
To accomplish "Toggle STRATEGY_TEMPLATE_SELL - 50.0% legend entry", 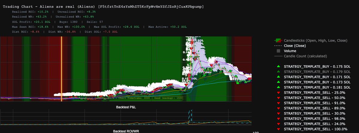I will tap(314, 98).
